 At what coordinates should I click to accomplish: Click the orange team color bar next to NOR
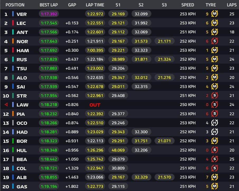coord(13,41)
